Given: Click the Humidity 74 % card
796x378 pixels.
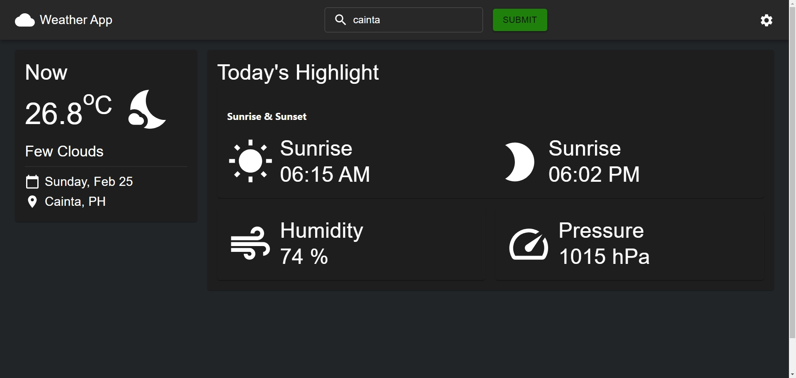Looking at the screenshot, I should pos(351,244).
